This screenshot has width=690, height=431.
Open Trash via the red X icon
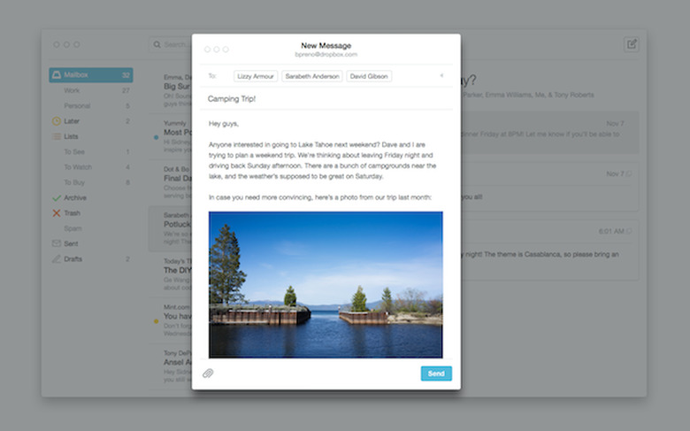coord(57,213)
